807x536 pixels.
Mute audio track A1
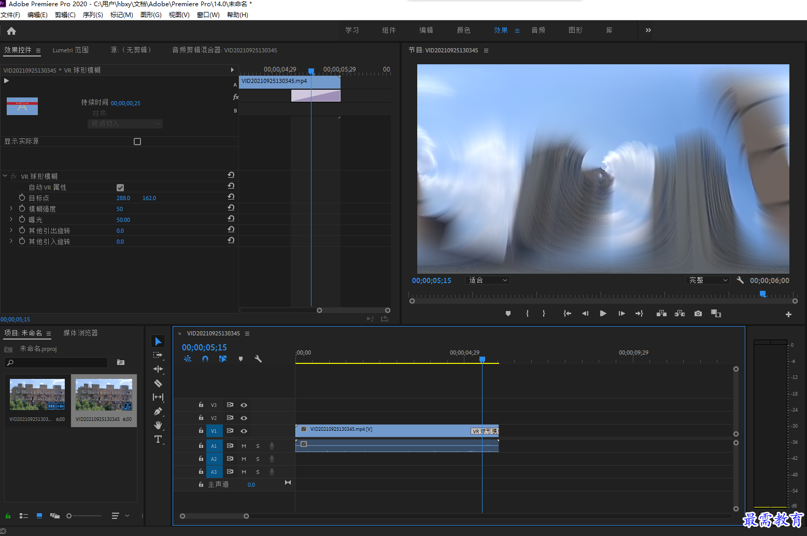tap(244, 446)
